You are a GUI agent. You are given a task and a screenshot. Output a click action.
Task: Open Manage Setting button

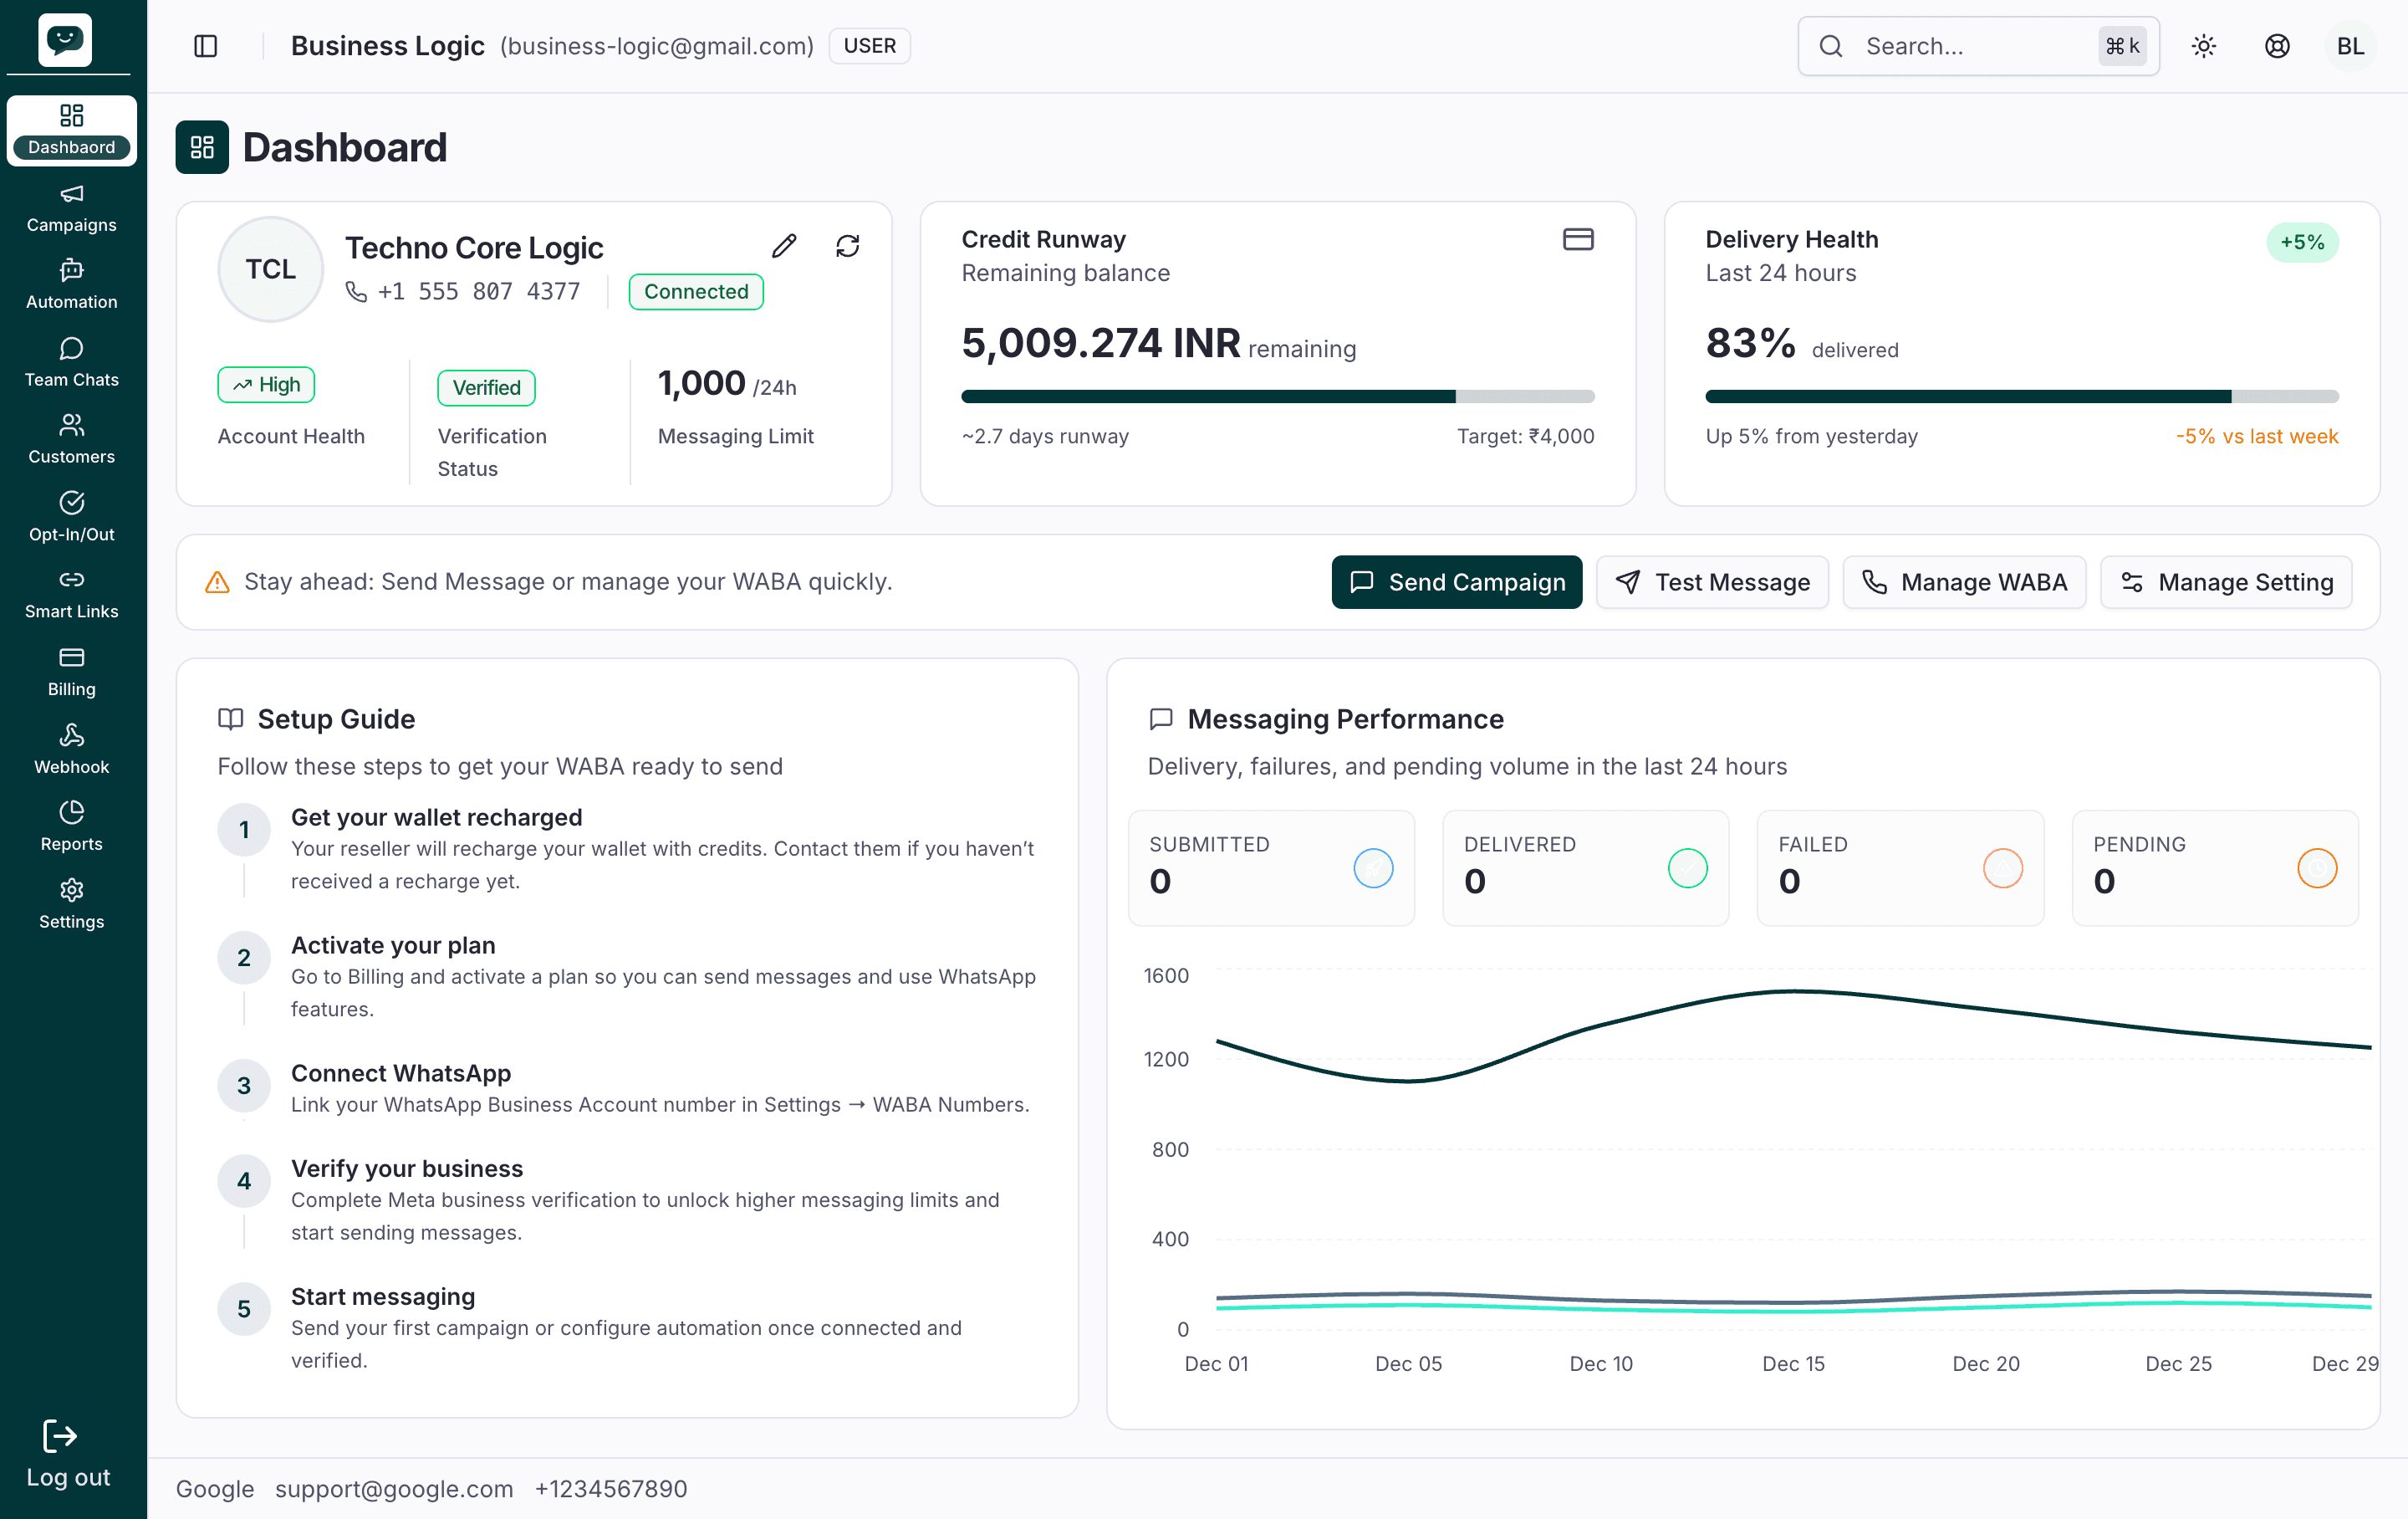[2226, 582]
